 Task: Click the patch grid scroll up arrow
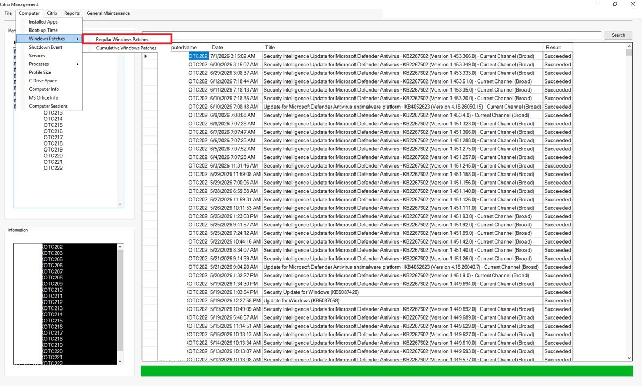[x=629, y=47]
